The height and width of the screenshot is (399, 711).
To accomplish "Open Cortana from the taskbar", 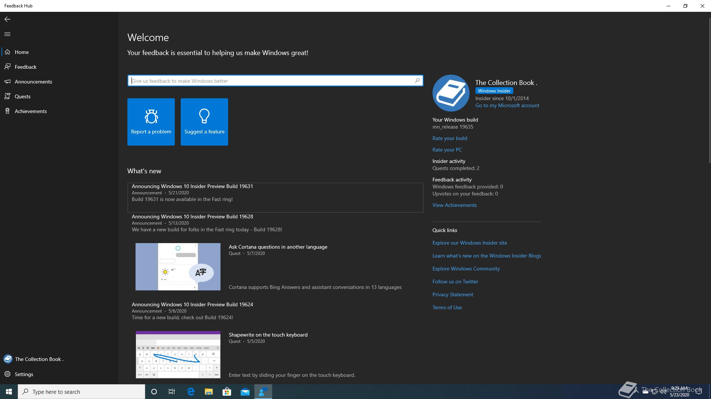I will coord(154,392).
